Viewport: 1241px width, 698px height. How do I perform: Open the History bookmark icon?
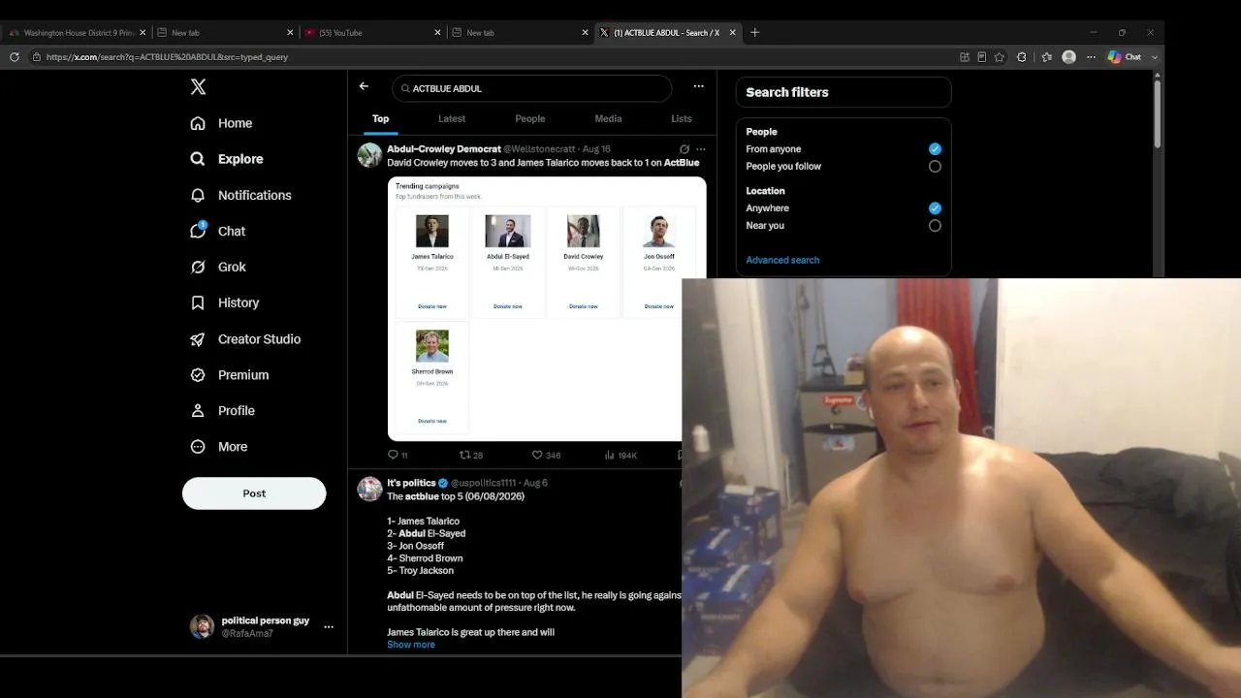pyautogui.click(x=198, y=302)
